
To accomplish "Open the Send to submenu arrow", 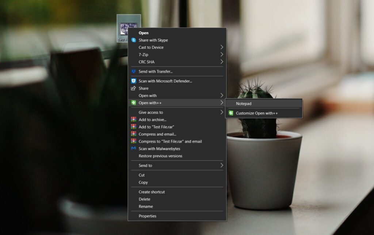I will (222, 165).
